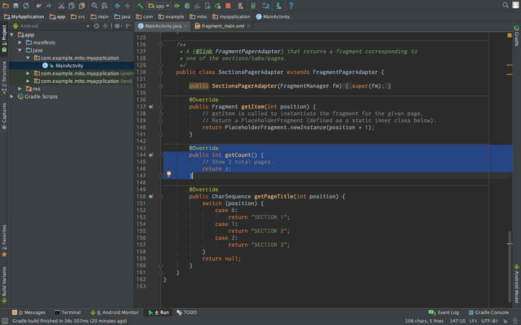Select MainActivity in the project tree
521x325 pixels.
click(x=69, y=66)
